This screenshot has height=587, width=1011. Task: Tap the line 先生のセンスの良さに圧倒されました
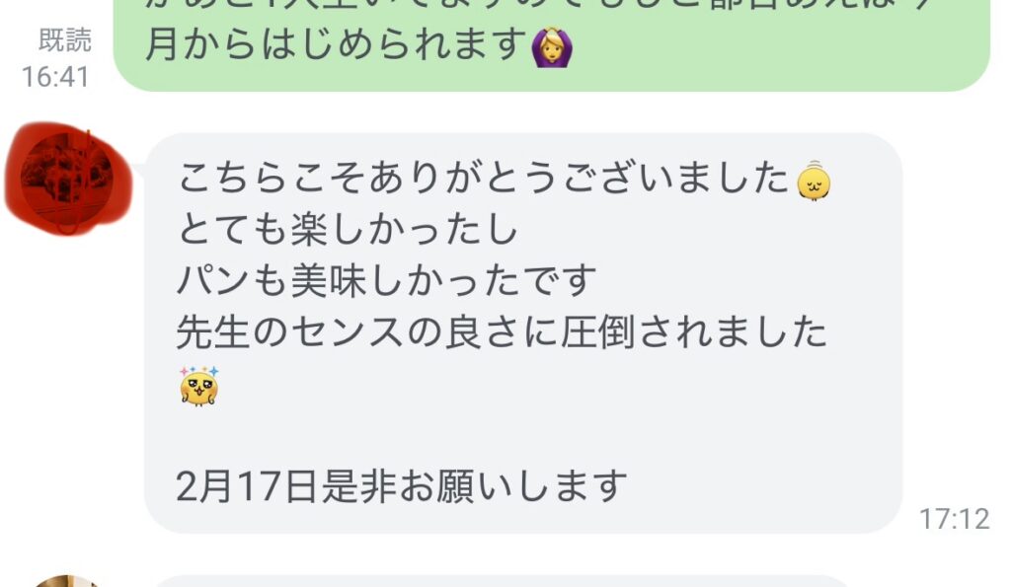tap(502, 332)
